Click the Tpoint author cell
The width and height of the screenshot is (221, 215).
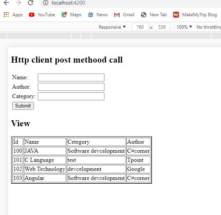point(138,160)
